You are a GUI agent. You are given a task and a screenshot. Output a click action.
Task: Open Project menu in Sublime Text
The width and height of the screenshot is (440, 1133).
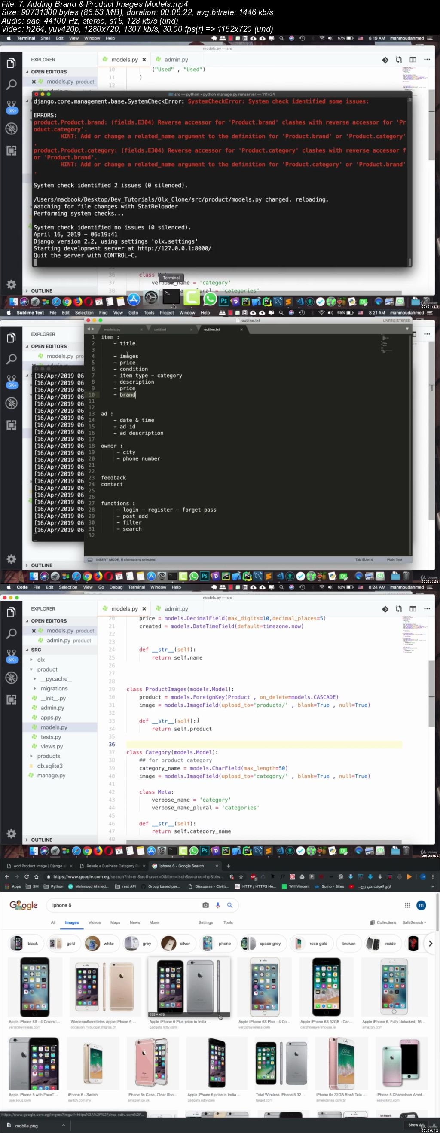[x=167, y=313]
